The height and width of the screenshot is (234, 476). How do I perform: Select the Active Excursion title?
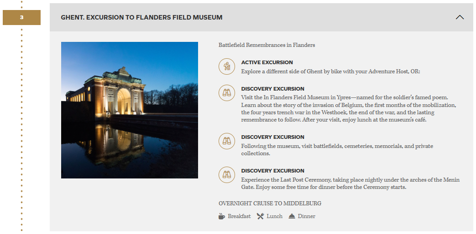click(x=267, y=62)
